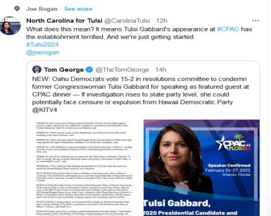The height and width of the screenshot is (216, 271).
Task: Click North Carolina for Tulsi display name
Action: click(64, 21)
